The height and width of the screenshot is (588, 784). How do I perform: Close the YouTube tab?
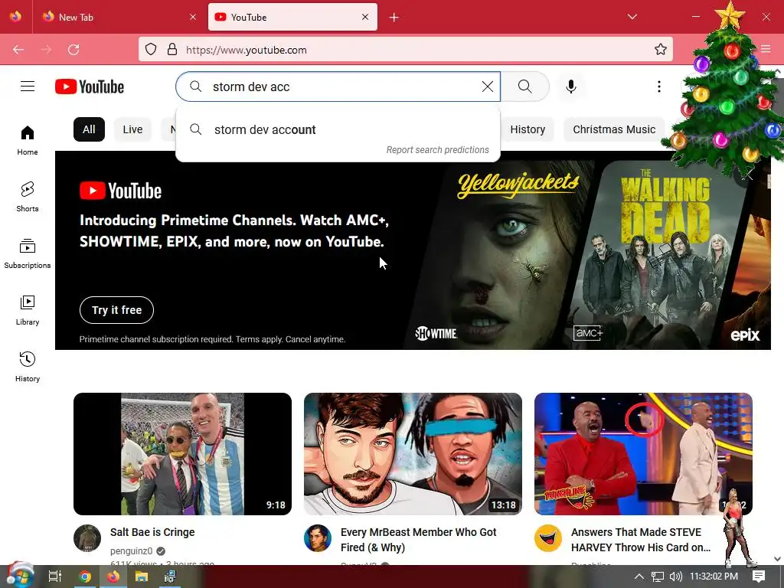pos(365,17)
